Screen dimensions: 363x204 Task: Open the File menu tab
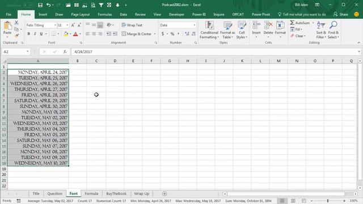9,14
